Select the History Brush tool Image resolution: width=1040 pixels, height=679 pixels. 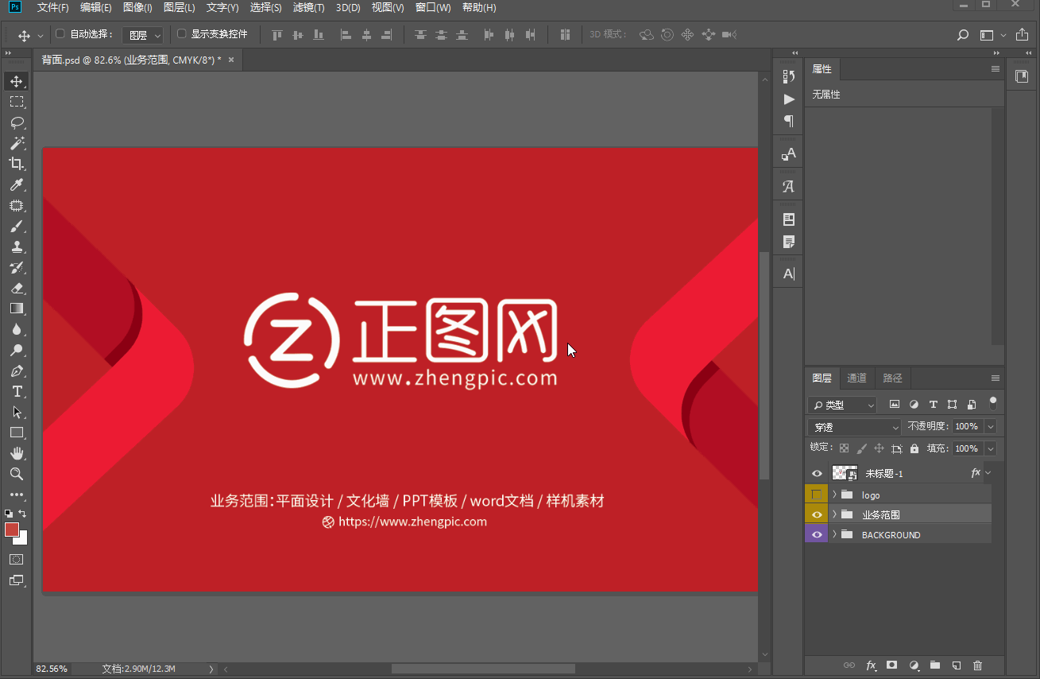pos(16,267)
